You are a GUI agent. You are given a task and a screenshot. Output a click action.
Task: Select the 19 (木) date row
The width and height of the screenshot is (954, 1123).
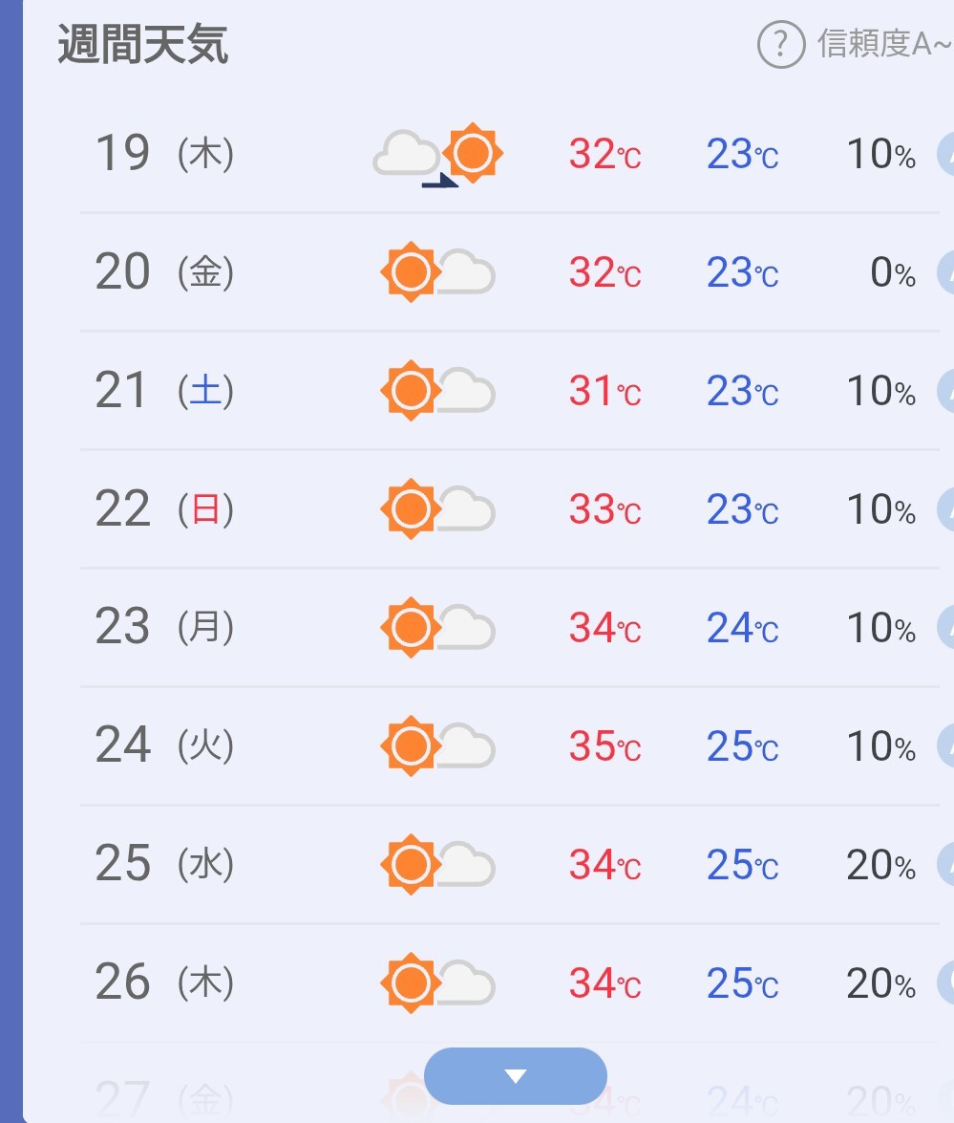pos(510,154)
